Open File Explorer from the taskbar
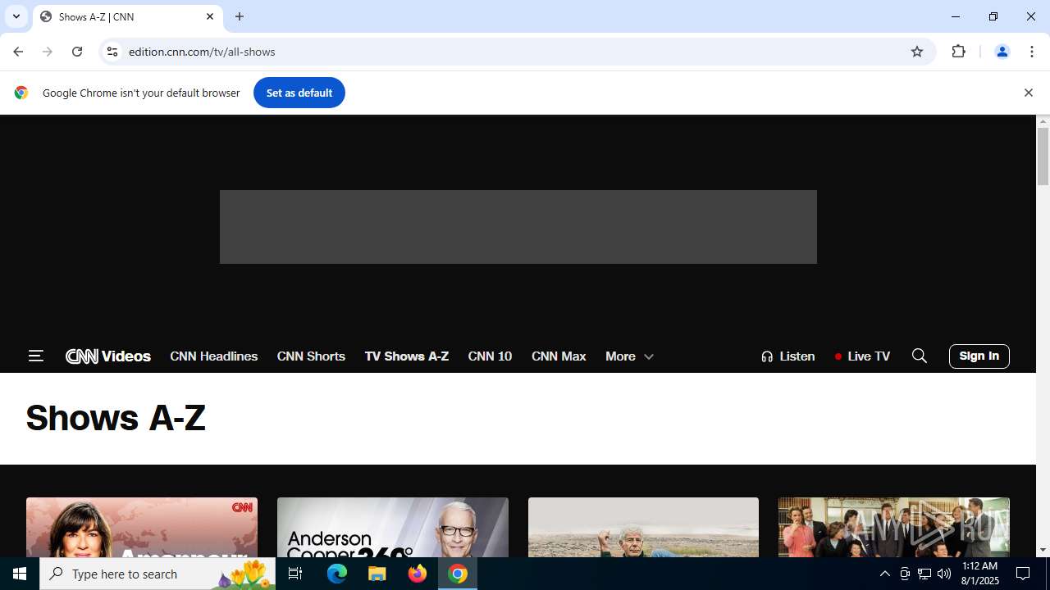 (377, 574)
